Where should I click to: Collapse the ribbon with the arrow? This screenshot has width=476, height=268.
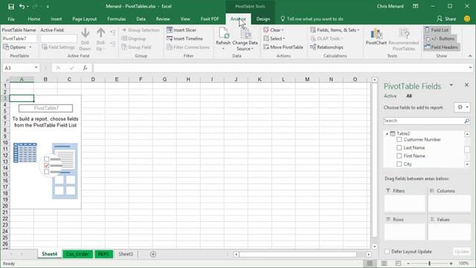[470, 56]
